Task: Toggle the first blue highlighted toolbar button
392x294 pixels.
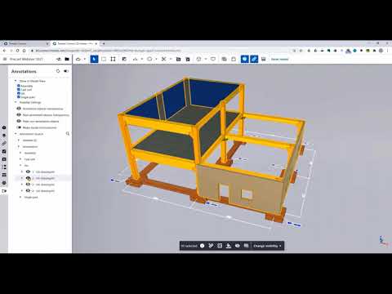Action: pos(245,59)
